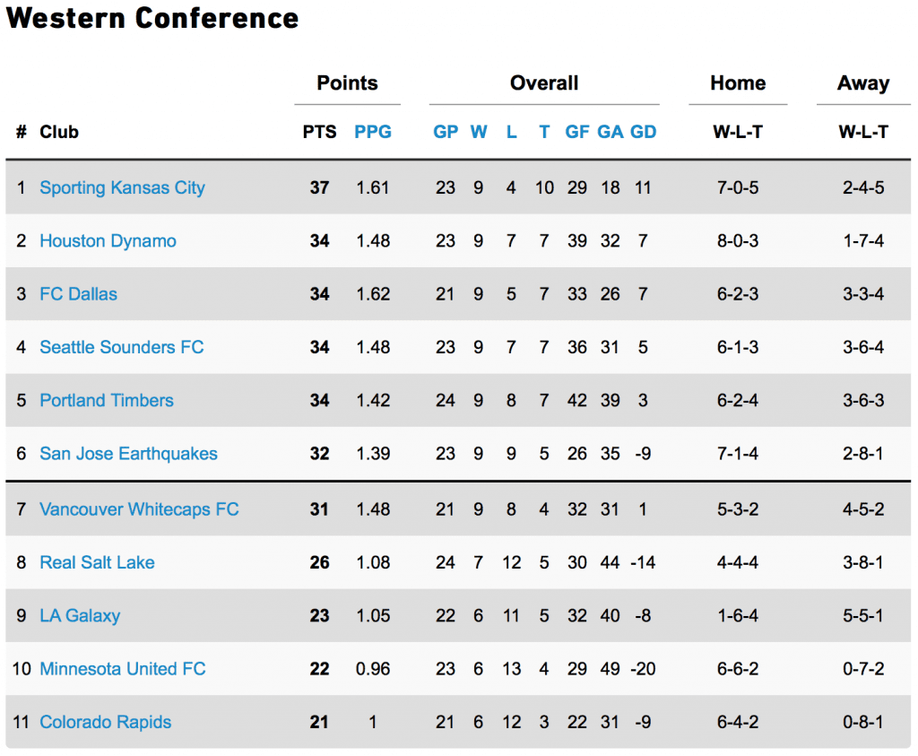This screenshot has height=756, width=918.
Task: Open the Vancouver Whitecaps FC link
Action: pyautogui.click(x=139, y=509)
